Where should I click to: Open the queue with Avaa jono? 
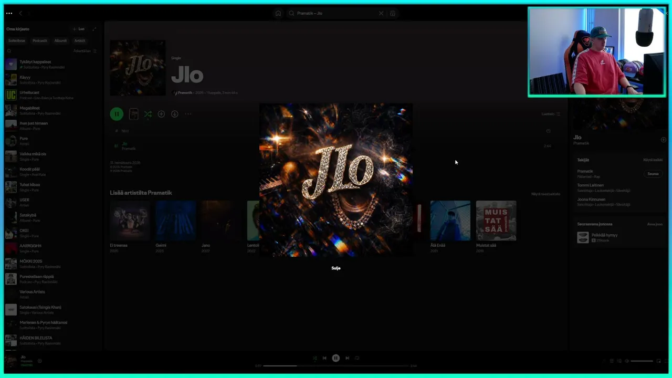tap(655, 224)
